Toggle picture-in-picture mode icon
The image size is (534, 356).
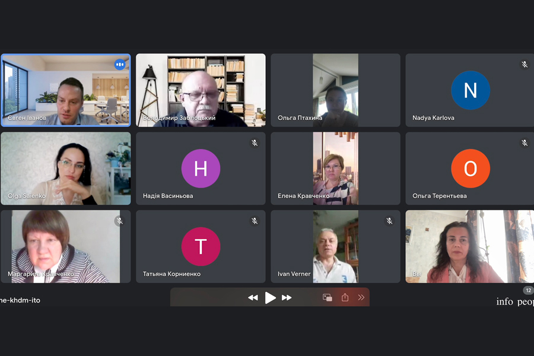[x=328, y=297]
